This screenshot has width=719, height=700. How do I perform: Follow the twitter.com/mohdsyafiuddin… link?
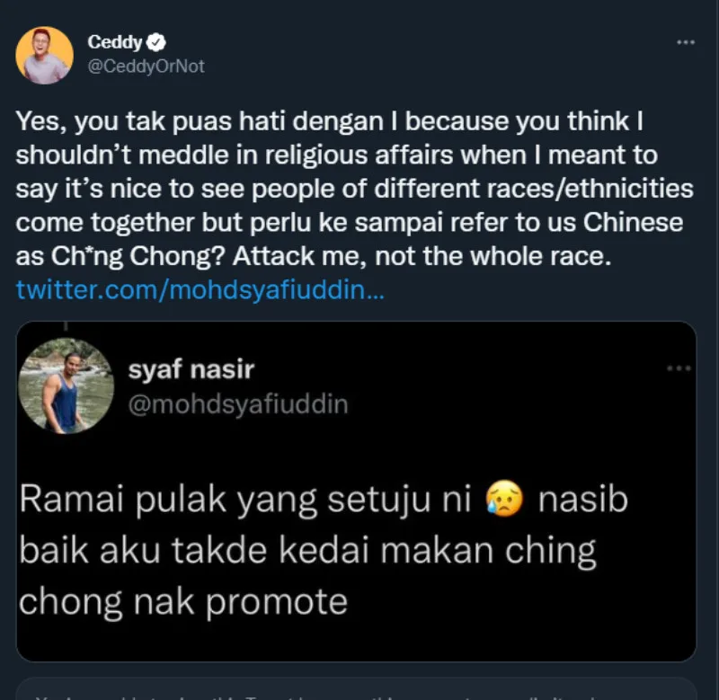click(200, 289)
